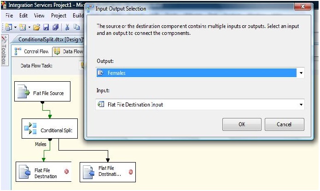Open the Project menu
320x191 pixels.
click(58, 15)
